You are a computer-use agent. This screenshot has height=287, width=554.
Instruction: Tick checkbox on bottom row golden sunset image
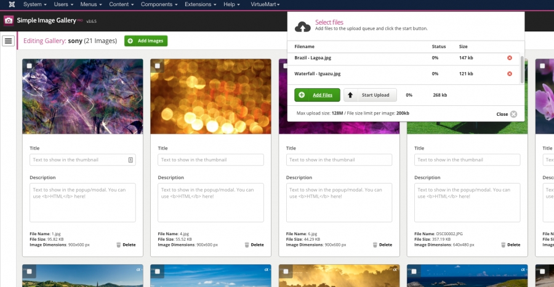click(286, 272)
